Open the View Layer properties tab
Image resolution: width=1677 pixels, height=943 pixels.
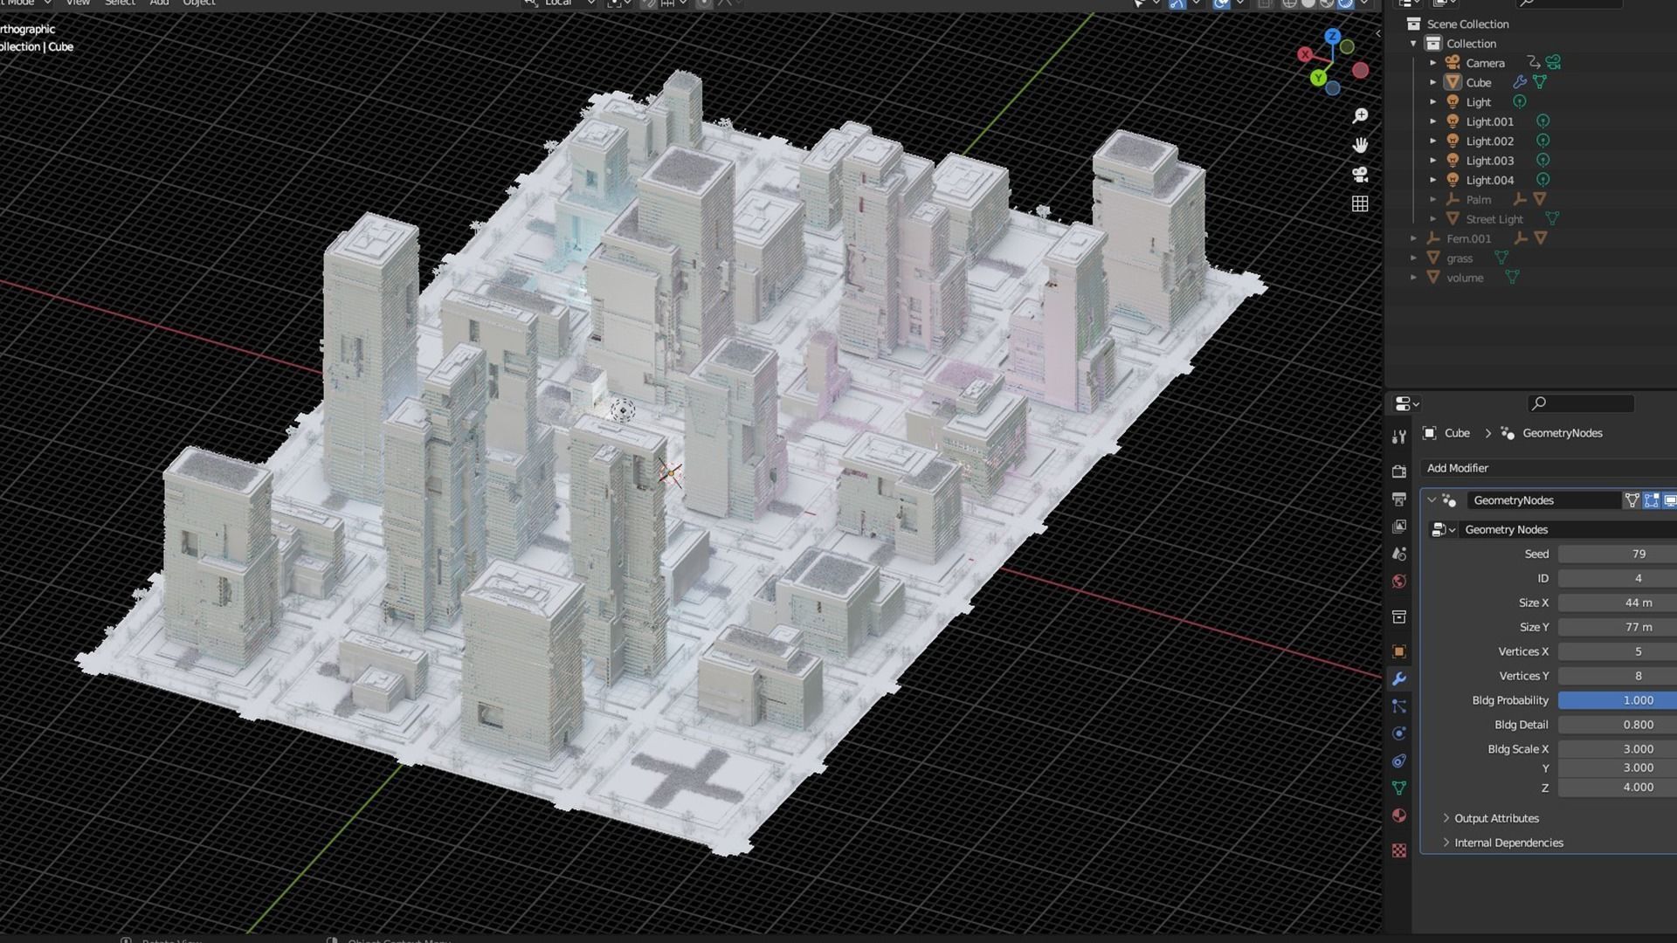[x=1399, y=527]
